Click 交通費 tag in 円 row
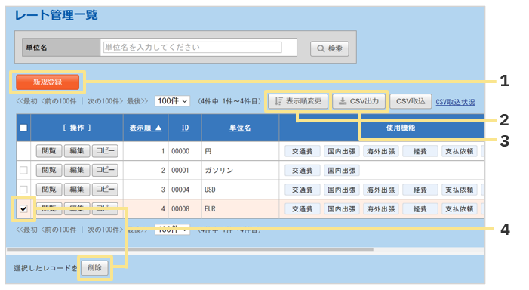 coord(303,151)
